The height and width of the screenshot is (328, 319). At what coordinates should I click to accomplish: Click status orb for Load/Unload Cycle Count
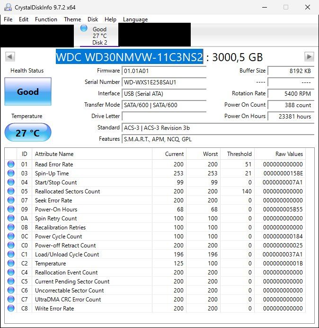[x=11, y=254]
